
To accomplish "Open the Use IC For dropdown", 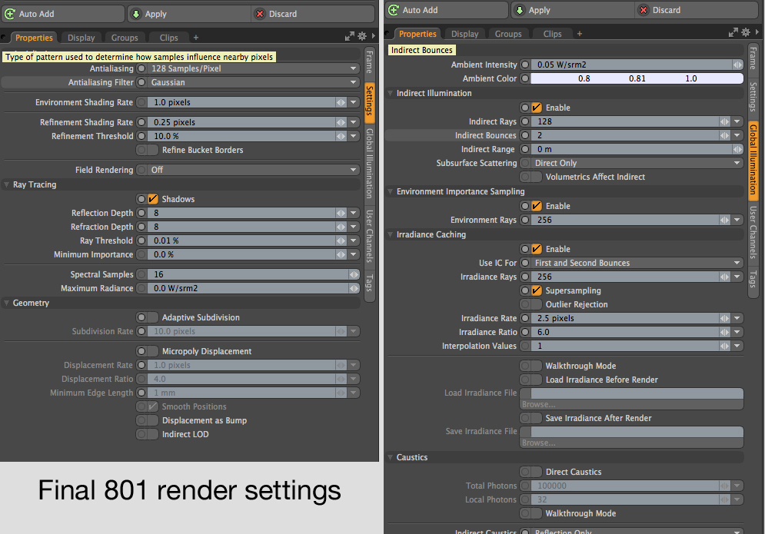I will point(635,263).
